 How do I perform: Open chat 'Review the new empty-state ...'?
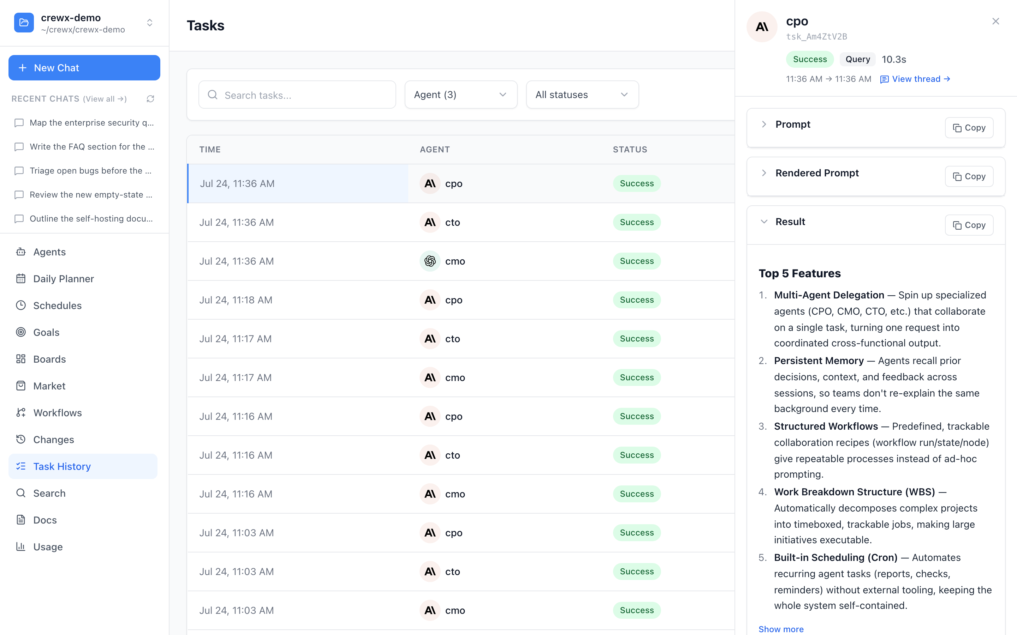coord(84,194)
